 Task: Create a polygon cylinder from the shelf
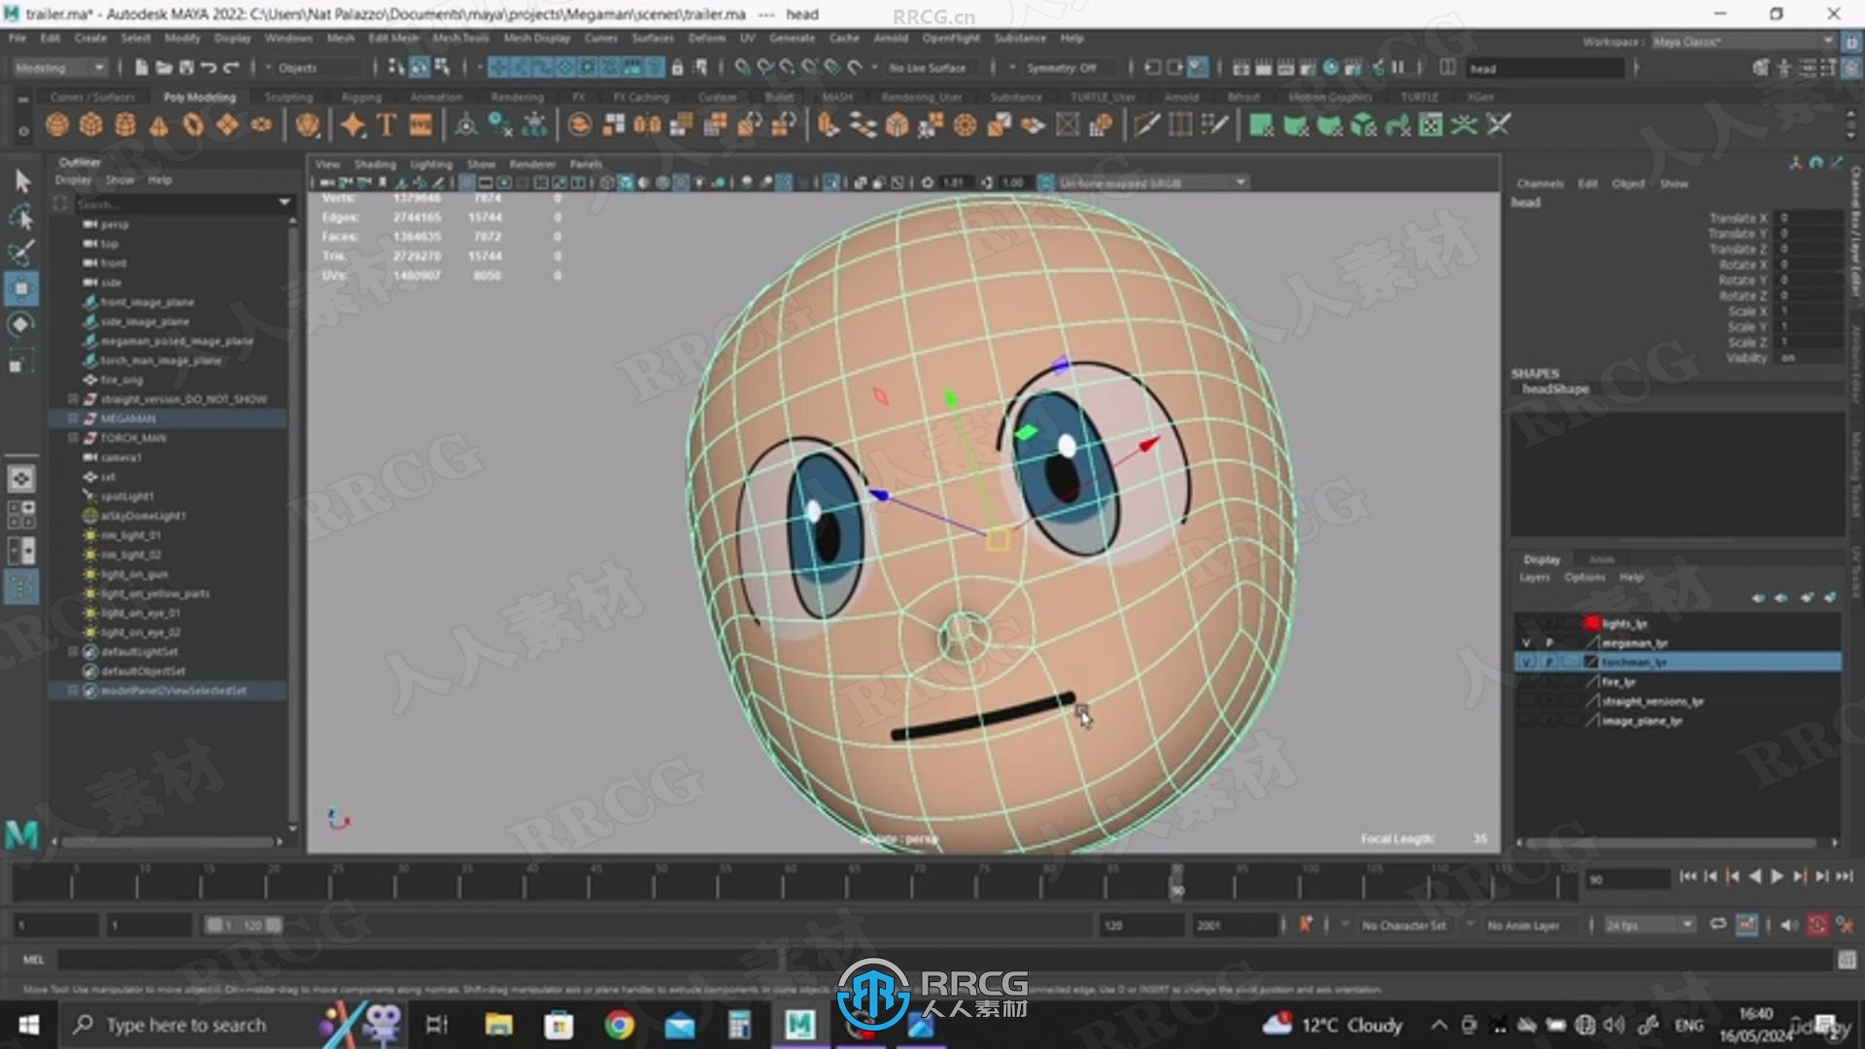click(125, 124)
